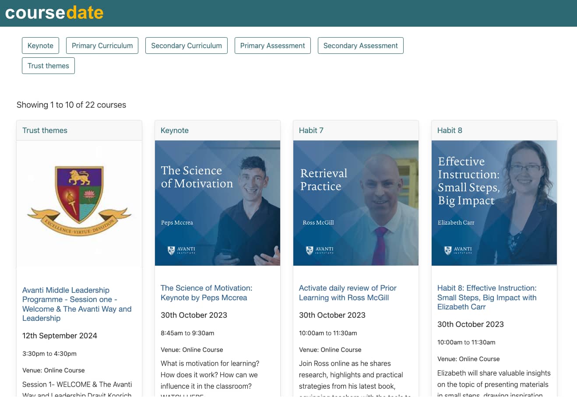Click the Habit 8 card header
The image size is (577, 397).
point(450,130)
